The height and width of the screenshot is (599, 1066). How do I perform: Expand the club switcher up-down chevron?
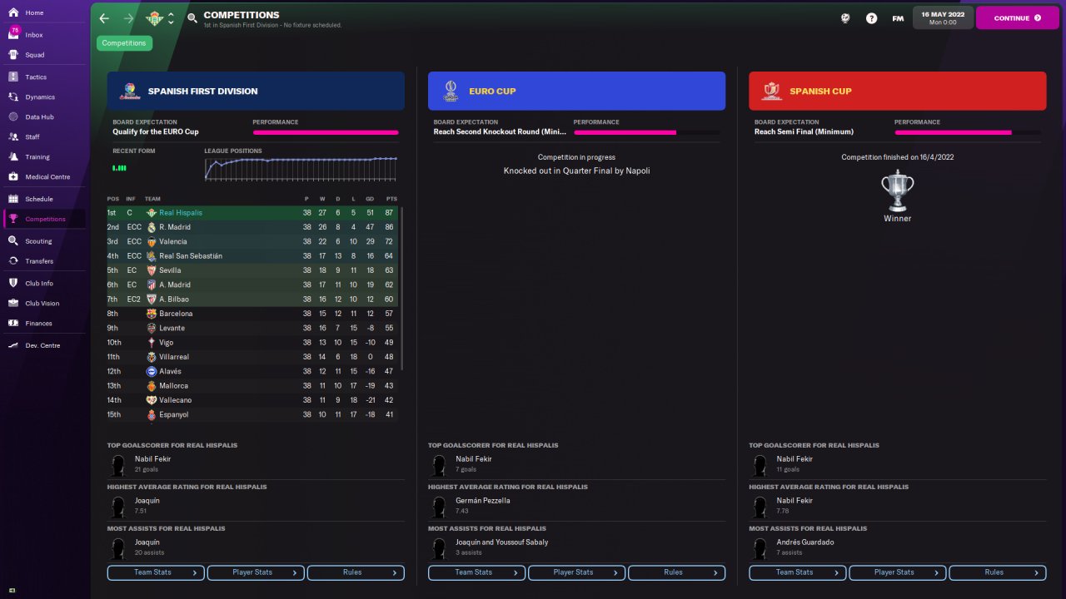coord(171,18)
